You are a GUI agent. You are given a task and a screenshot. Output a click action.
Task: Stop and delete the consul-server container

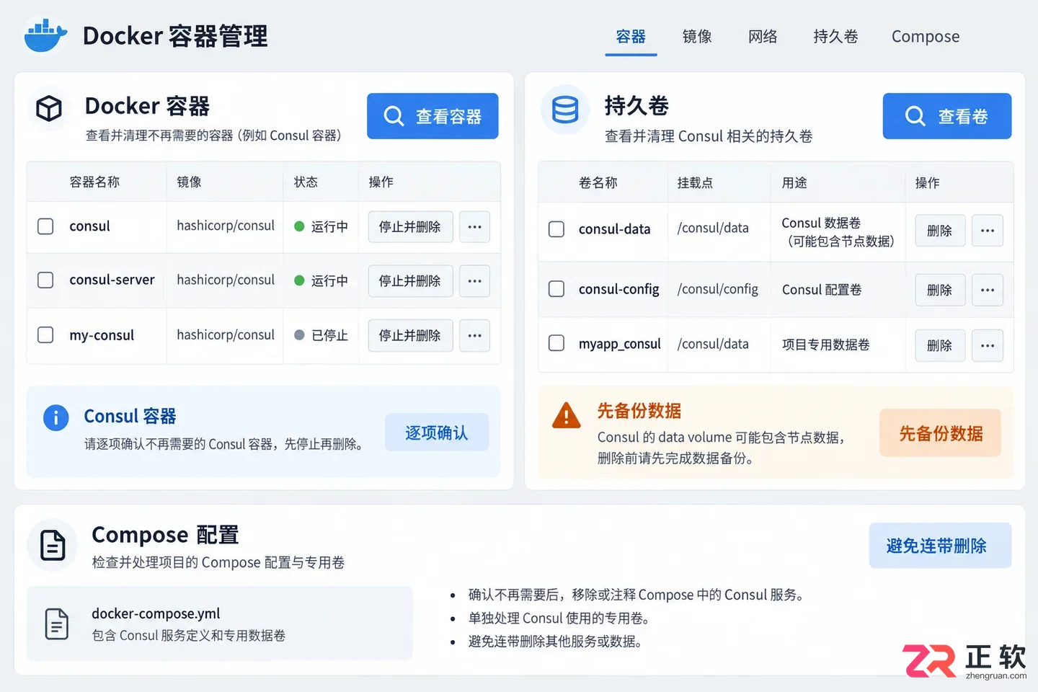(410, 281)
